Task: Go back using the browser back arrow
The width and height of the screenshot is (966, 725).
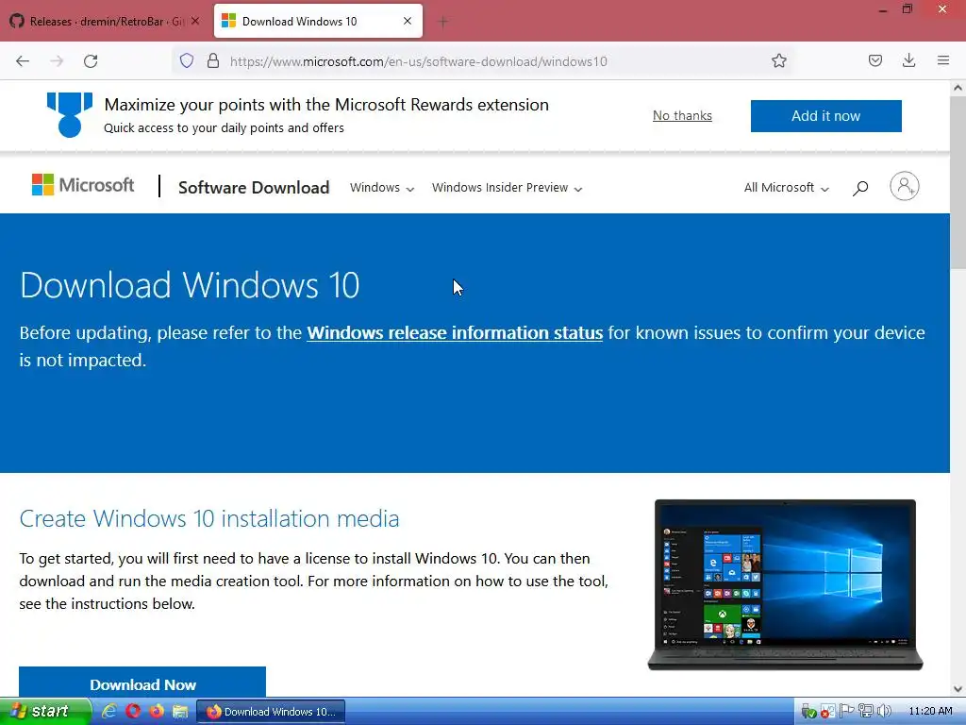Action: (23, 61)
